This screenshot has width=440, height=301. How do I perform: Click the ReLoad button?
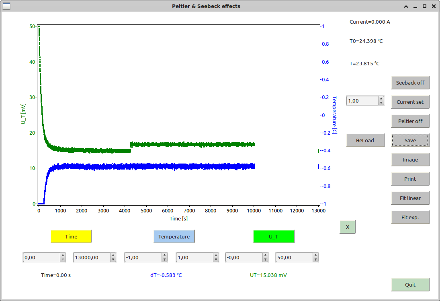pos(365,140)
